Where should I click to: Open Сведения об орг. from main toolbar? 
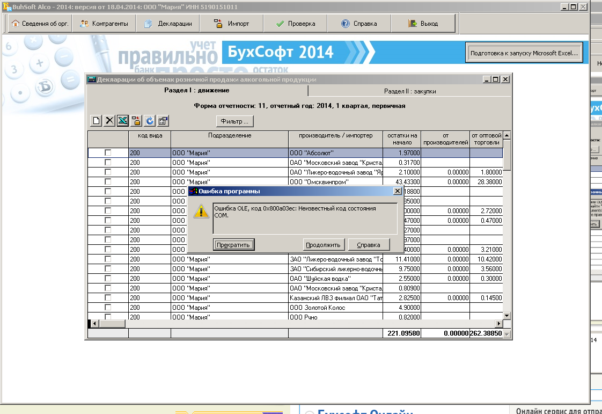pyautogui.click(x=41, y=24)
